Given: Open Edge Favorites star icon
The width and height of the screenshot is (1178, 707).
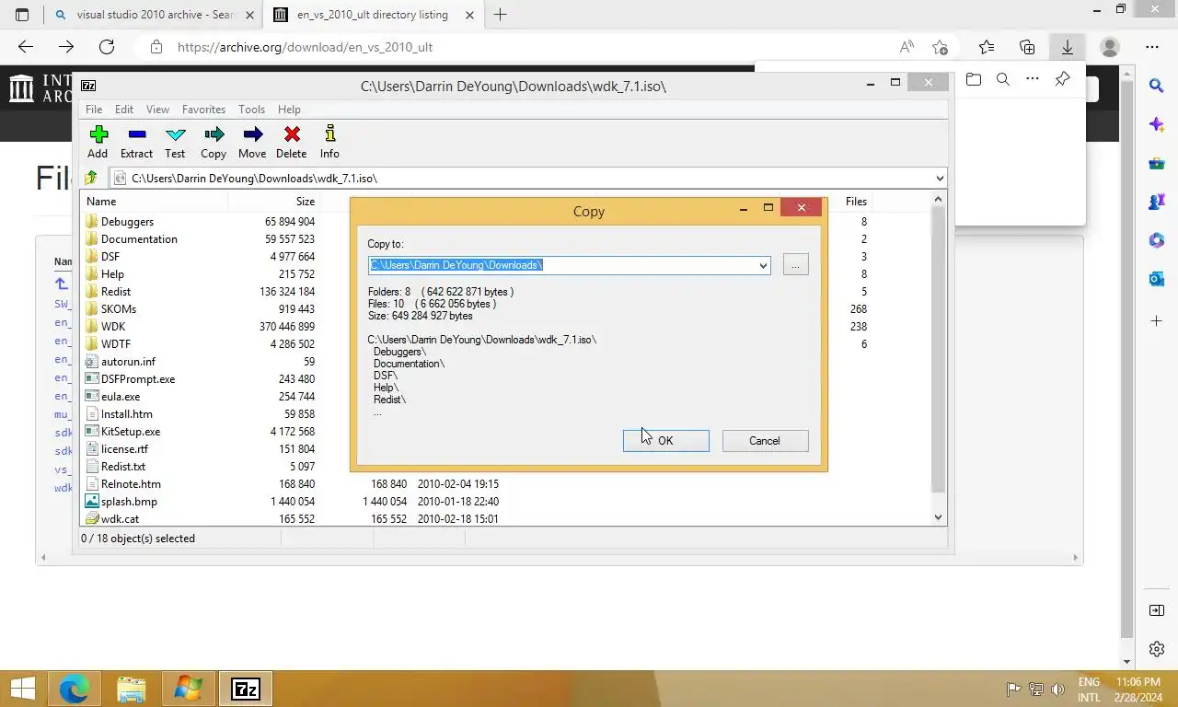Looking at the screenshot, I should tap(987, 47).
